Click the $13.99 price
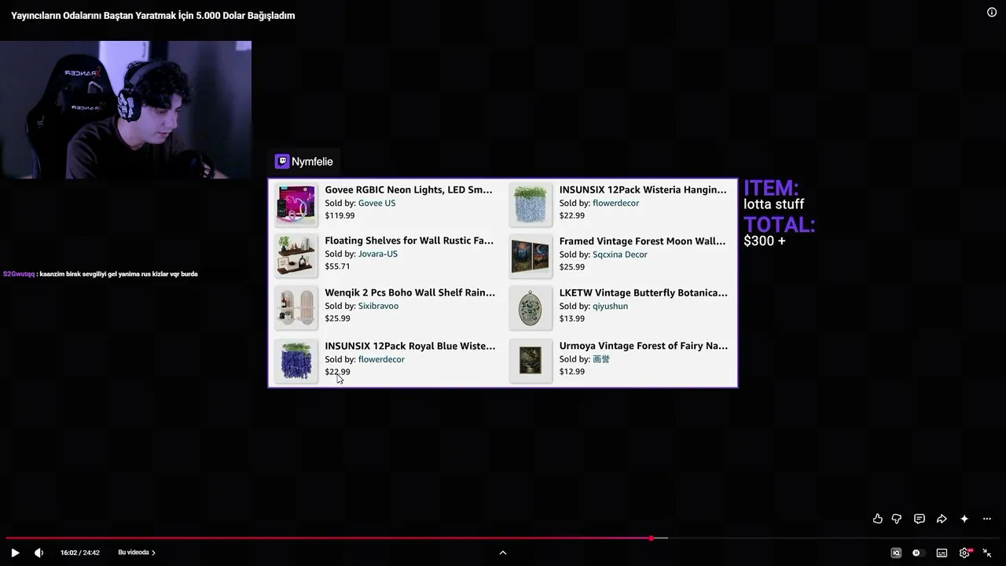This screenshot has height=566, width=1006. pos(572,318)
